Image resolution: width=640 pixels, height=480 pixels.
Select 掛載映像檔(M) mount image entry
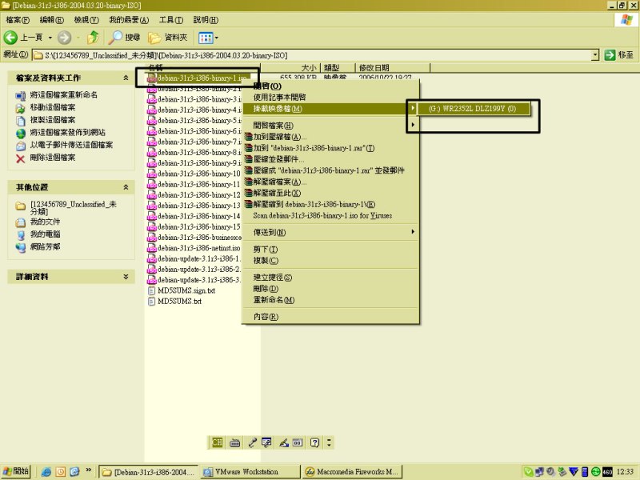click(330, 109)
